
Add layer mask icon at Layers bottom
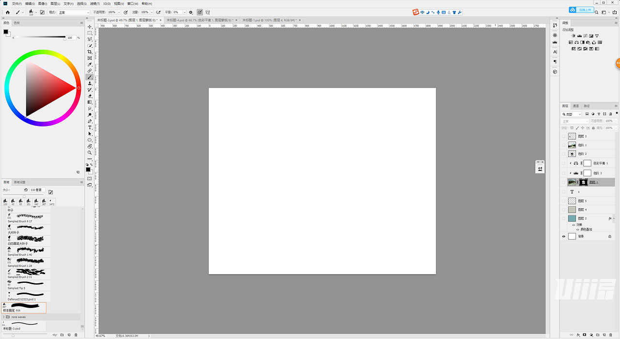click(x=585, y=335)
